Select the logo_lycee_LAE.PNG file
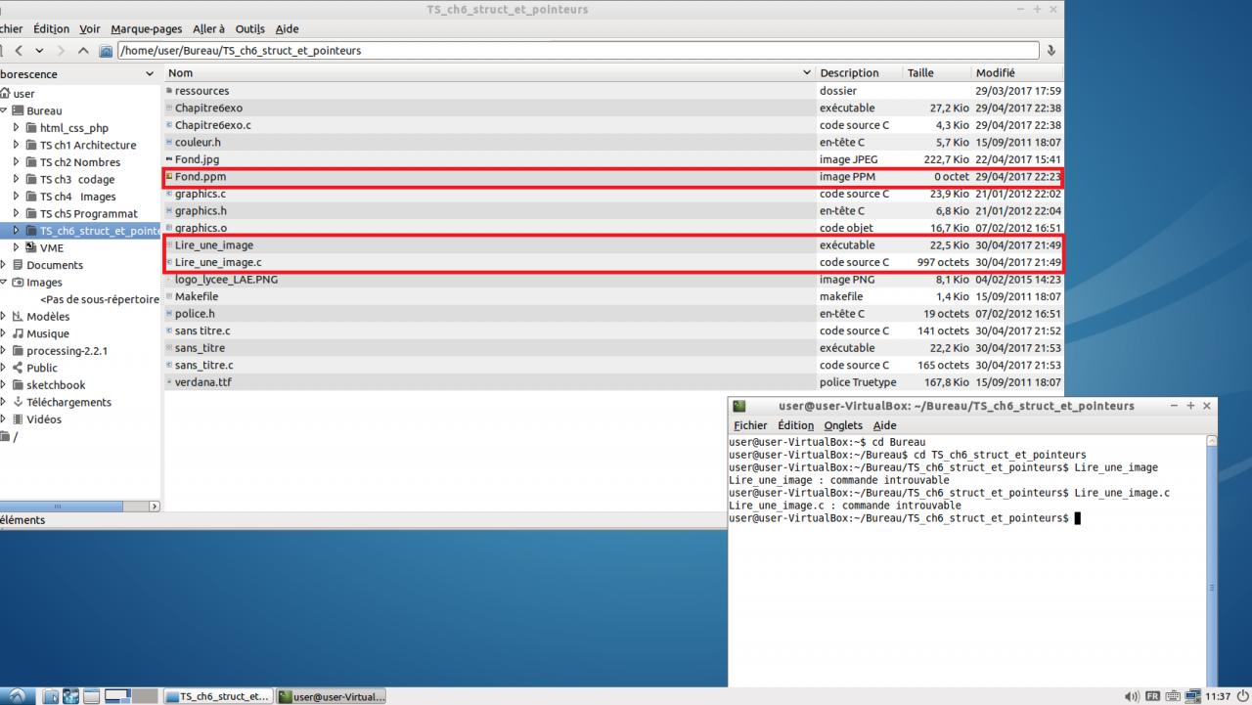The image size is (1252, 705). (x=613, y=280)
